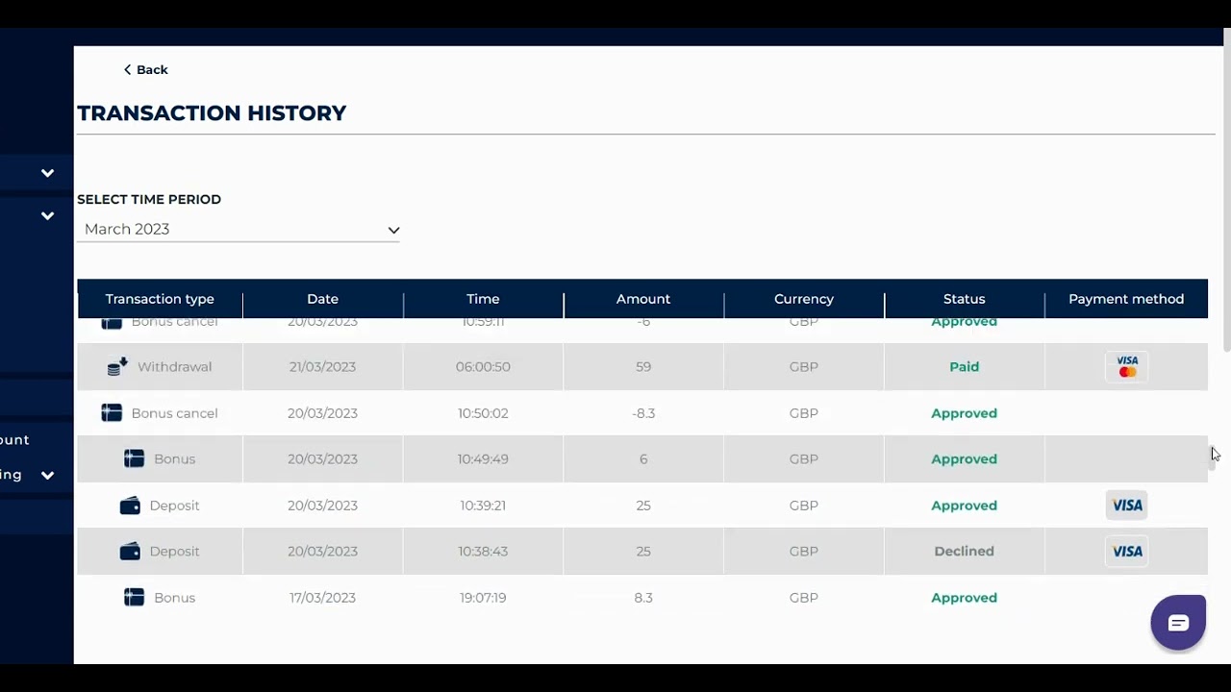Click the Approved status on 17/03/2023 Bonus

(964, 598)
